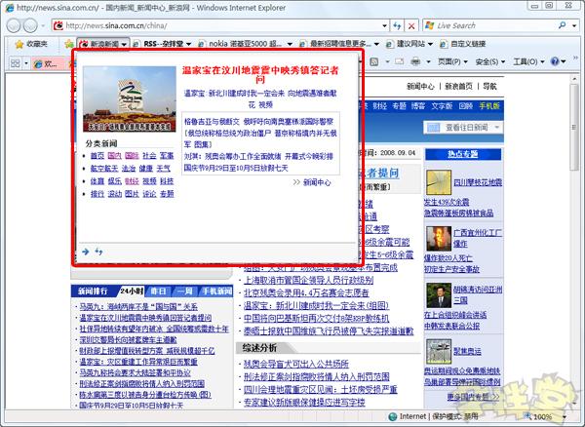Stop loading with the red X button
The height and width of the screenshot is (427, 585).
pos(411,25)
